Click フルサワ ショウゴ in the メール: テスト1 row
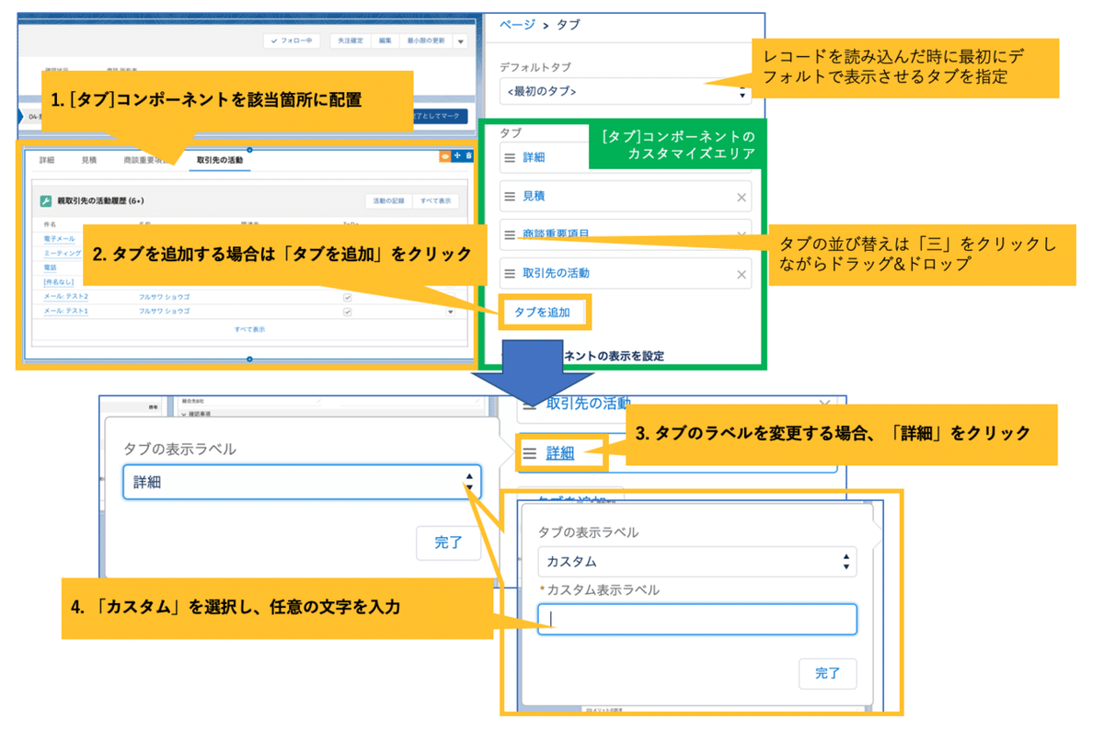 click(x=165, y=312)
